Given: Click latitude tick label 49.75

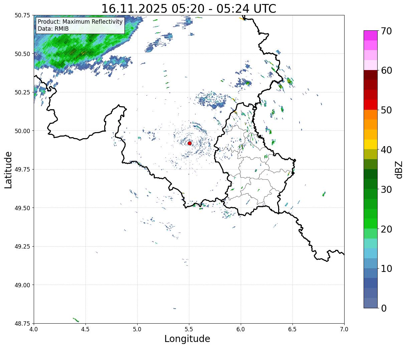Looking at the screenshot, I should [22, 169].
